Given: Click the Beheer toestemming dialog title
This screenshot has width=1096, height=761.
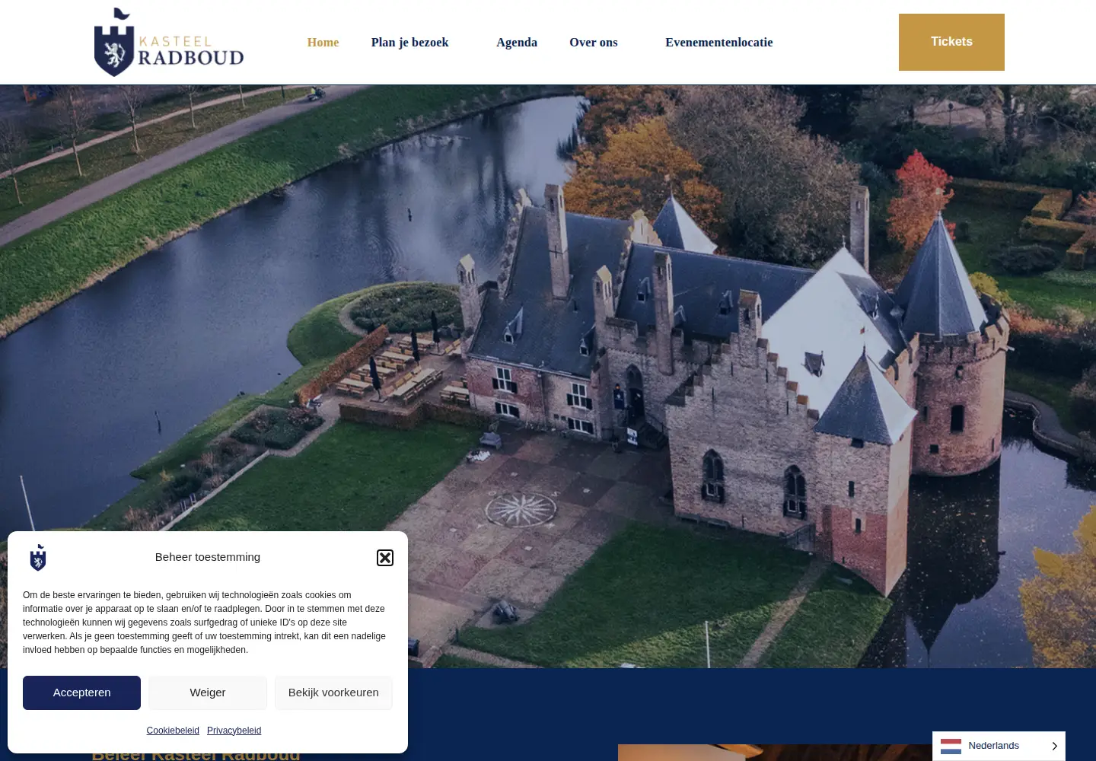Looking at the screenshot, I should (208, 557).
